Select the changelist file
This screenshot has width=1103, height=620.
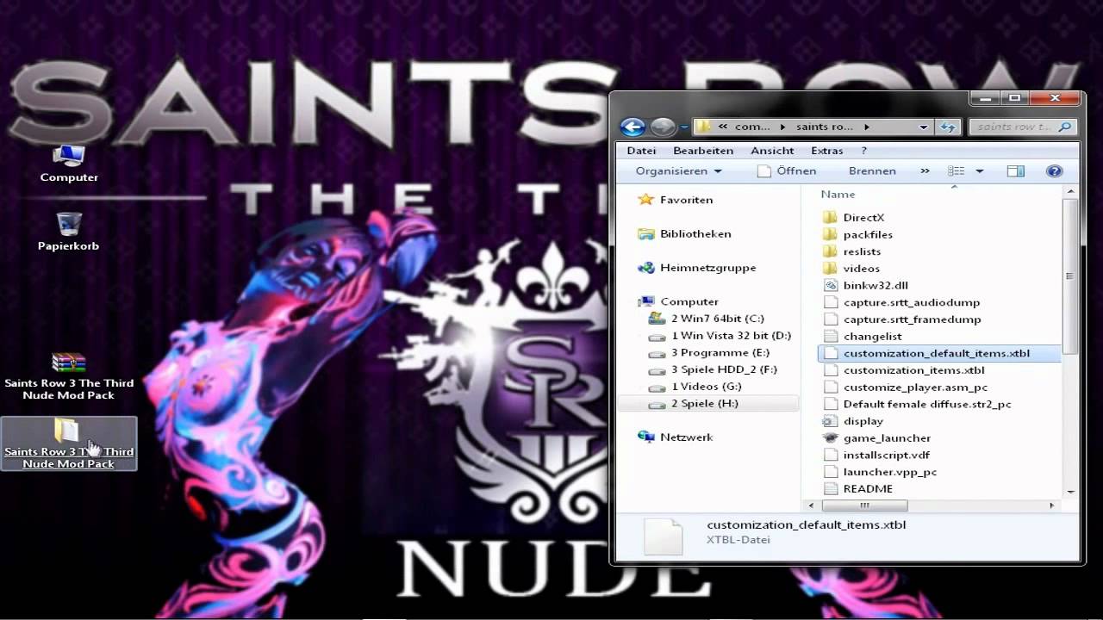click(x=872, y=337)
